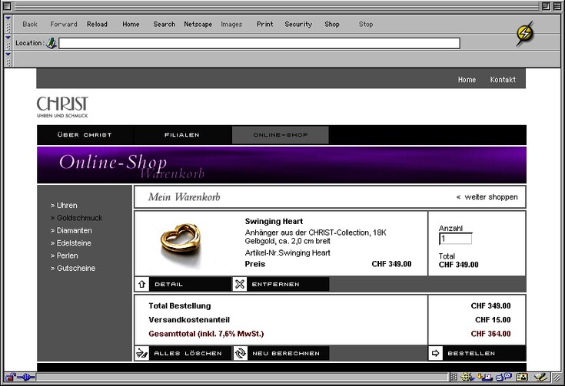Viewport: 565px width, 386px height.
Task: Click the online/offline plug icon in the status bar
Action: coord(26,377)
